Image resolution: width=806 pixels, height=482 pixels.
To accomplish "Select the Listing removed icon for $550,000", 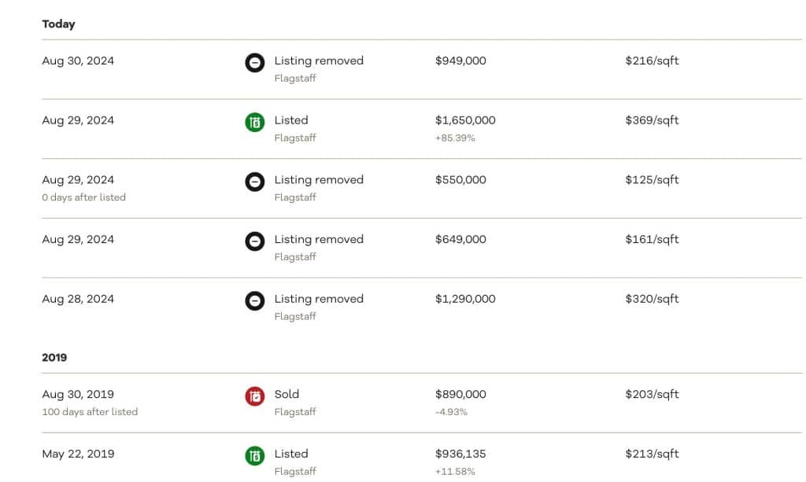I will pyautogui.click(x=255, y=182).
